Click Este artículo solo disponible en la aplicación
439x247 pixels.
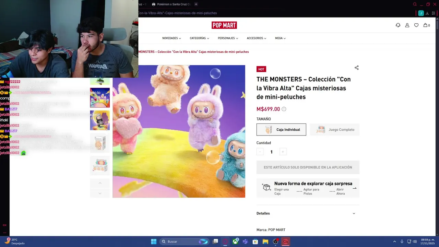(x=308, y=167)
